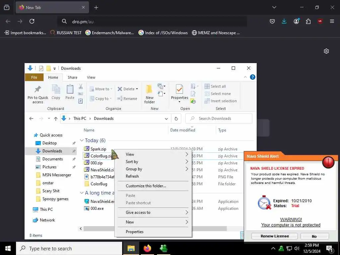Click Select all in the ribbon
Image resolution: width=340 pixels, height=255 pixels.
click(215, 86)
